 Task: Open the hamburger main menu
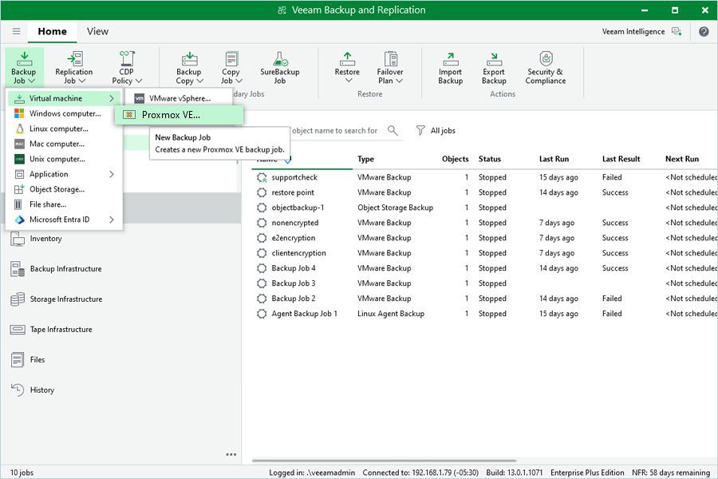[16, 32]
